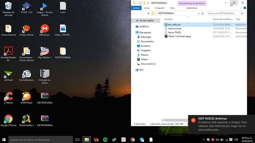Refresh the ESETNOD64bits folder view

coord(203,14)
